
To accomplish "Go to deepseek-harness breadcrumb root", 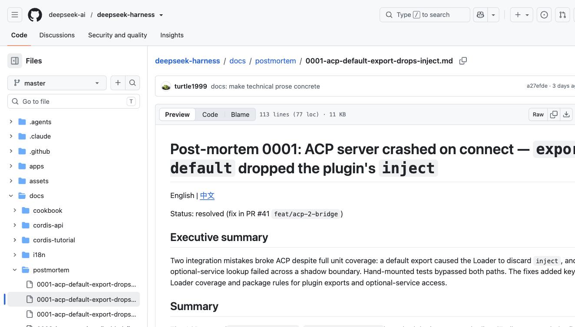I will point(188,61).
